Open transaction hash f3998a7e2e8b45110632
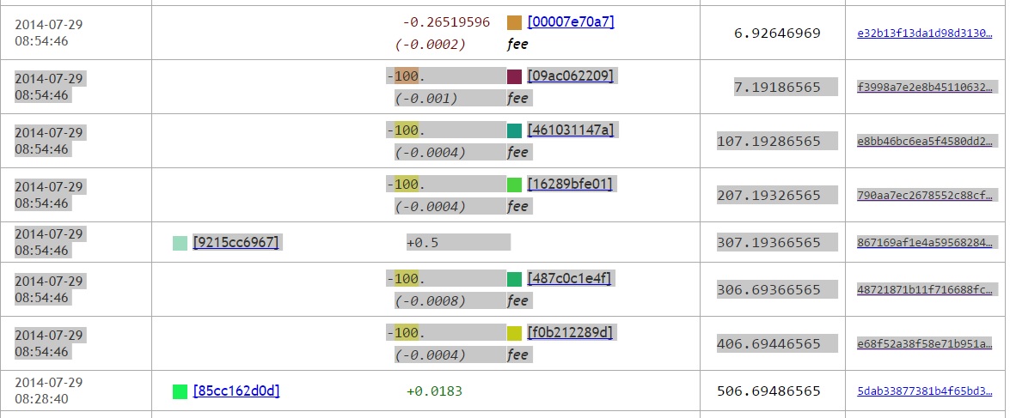Viewport: 1010px width, 418px height. (x=924, y=88)
